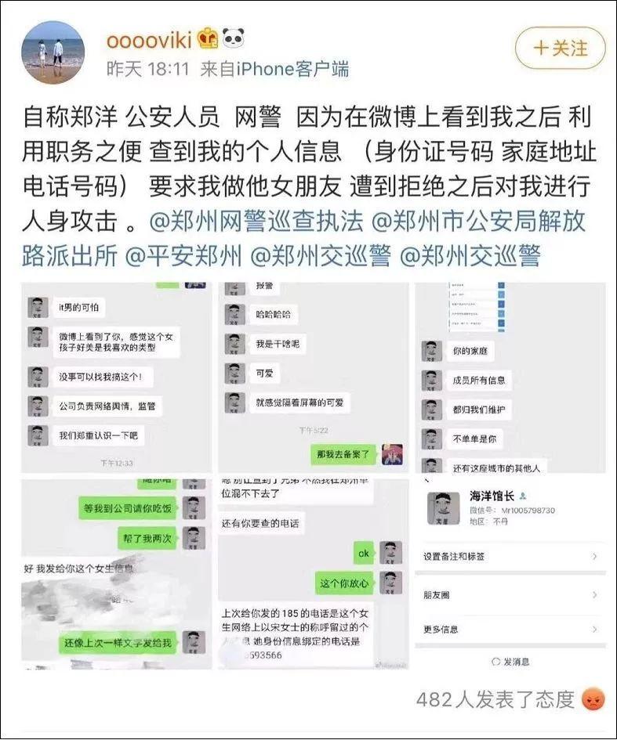The image size is (617, 740).
Task: Open the oooviki username link
Action: point(149,40)
